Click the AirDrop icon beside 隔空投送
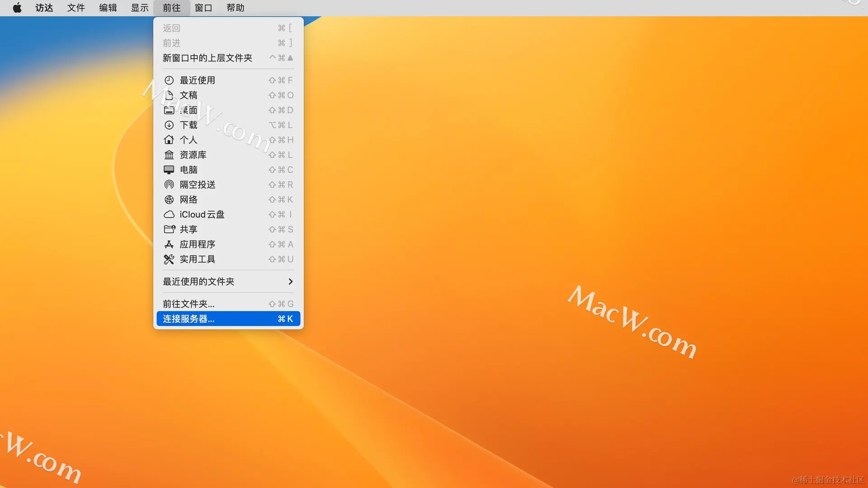The width and height of the screenshot is (868, 488). [x=169, y=185]
